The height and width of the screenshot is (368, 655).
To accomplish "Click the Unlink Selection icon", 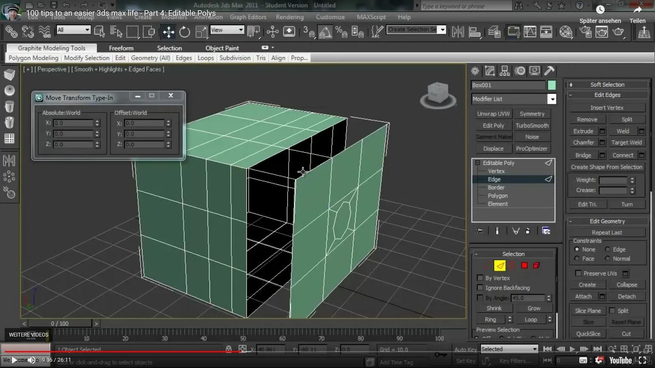I will [x=28, y=31].
